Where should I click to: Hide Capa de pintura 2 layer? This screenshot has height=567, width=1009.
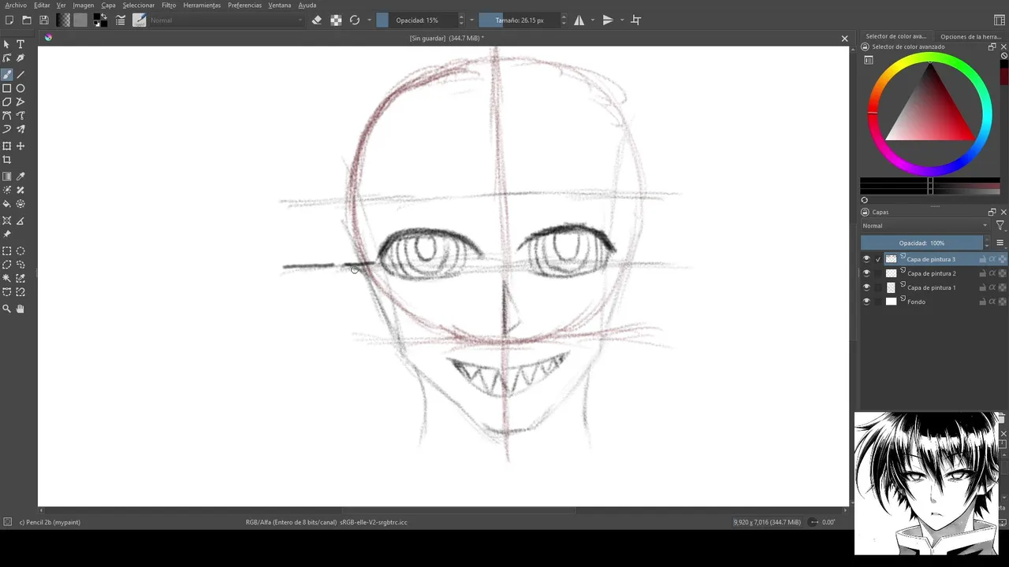tap(866, 273)
